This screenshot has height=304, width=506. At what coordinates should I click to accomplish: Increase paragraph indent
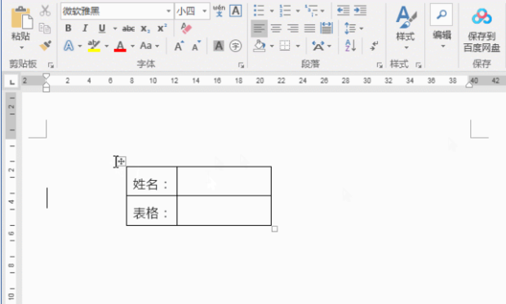(360, 11)
